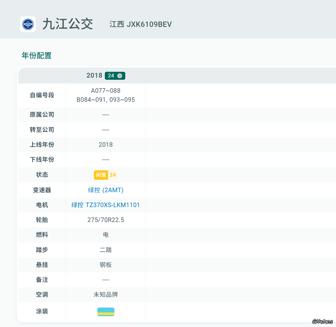This screenshot has height=327, width=336.
Task: Click the 未知品牌 air conditioner value
Action: (x=106, y=295)
